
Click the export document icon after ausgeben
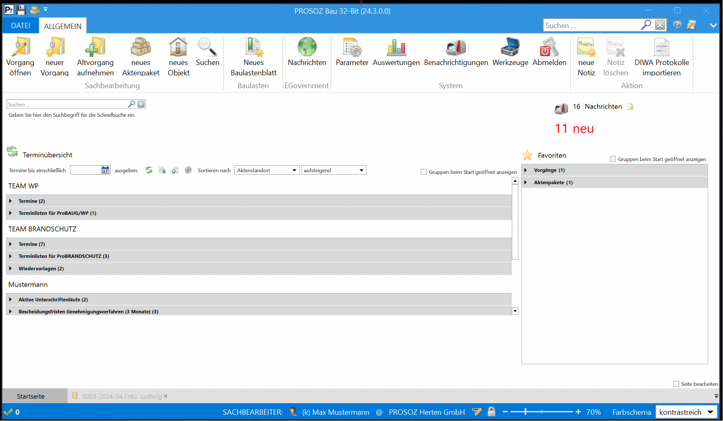coord(162,170)
